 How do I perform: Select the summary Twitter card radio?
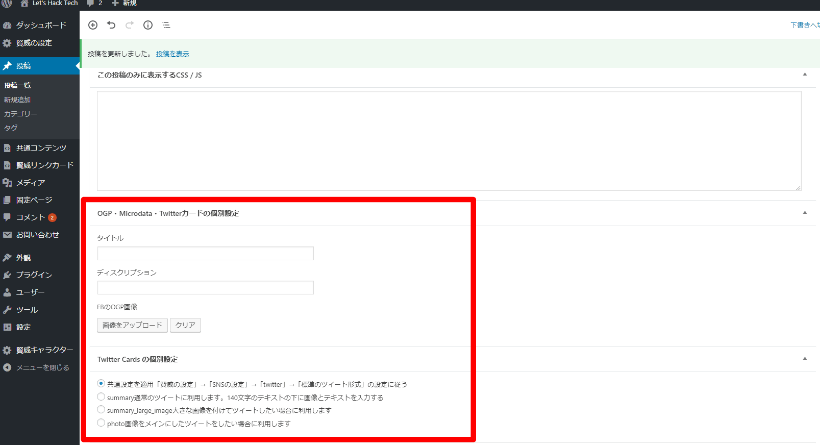tap(101, 397)
